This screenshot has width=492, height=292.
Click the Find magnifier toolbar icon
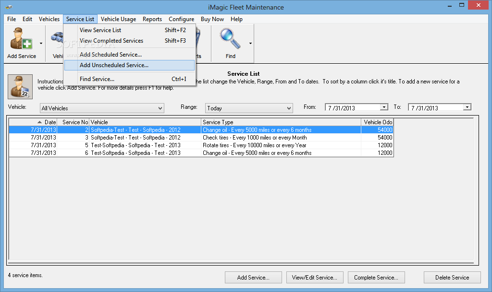(230, 38)
